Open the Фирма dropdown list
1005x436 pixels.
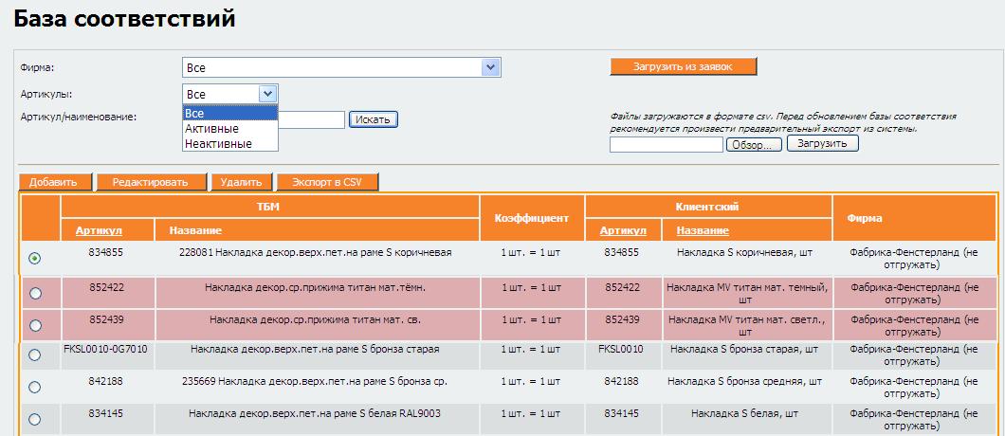click(x=489, y=68)
